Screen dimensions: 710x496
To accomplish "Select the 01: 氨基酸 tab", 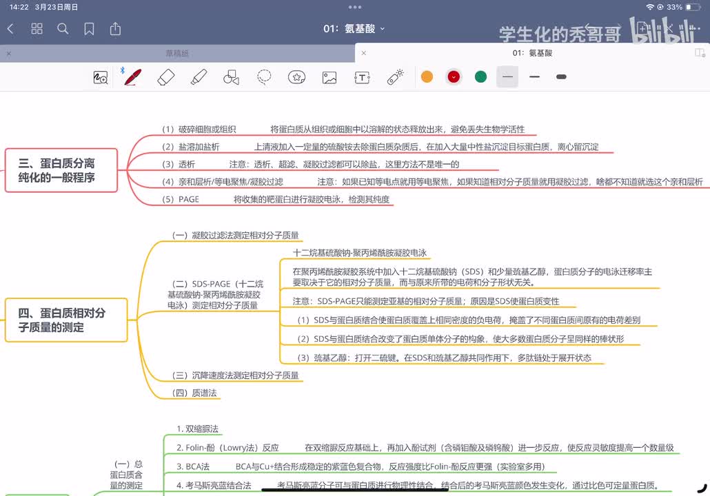I will click(532, 53).
